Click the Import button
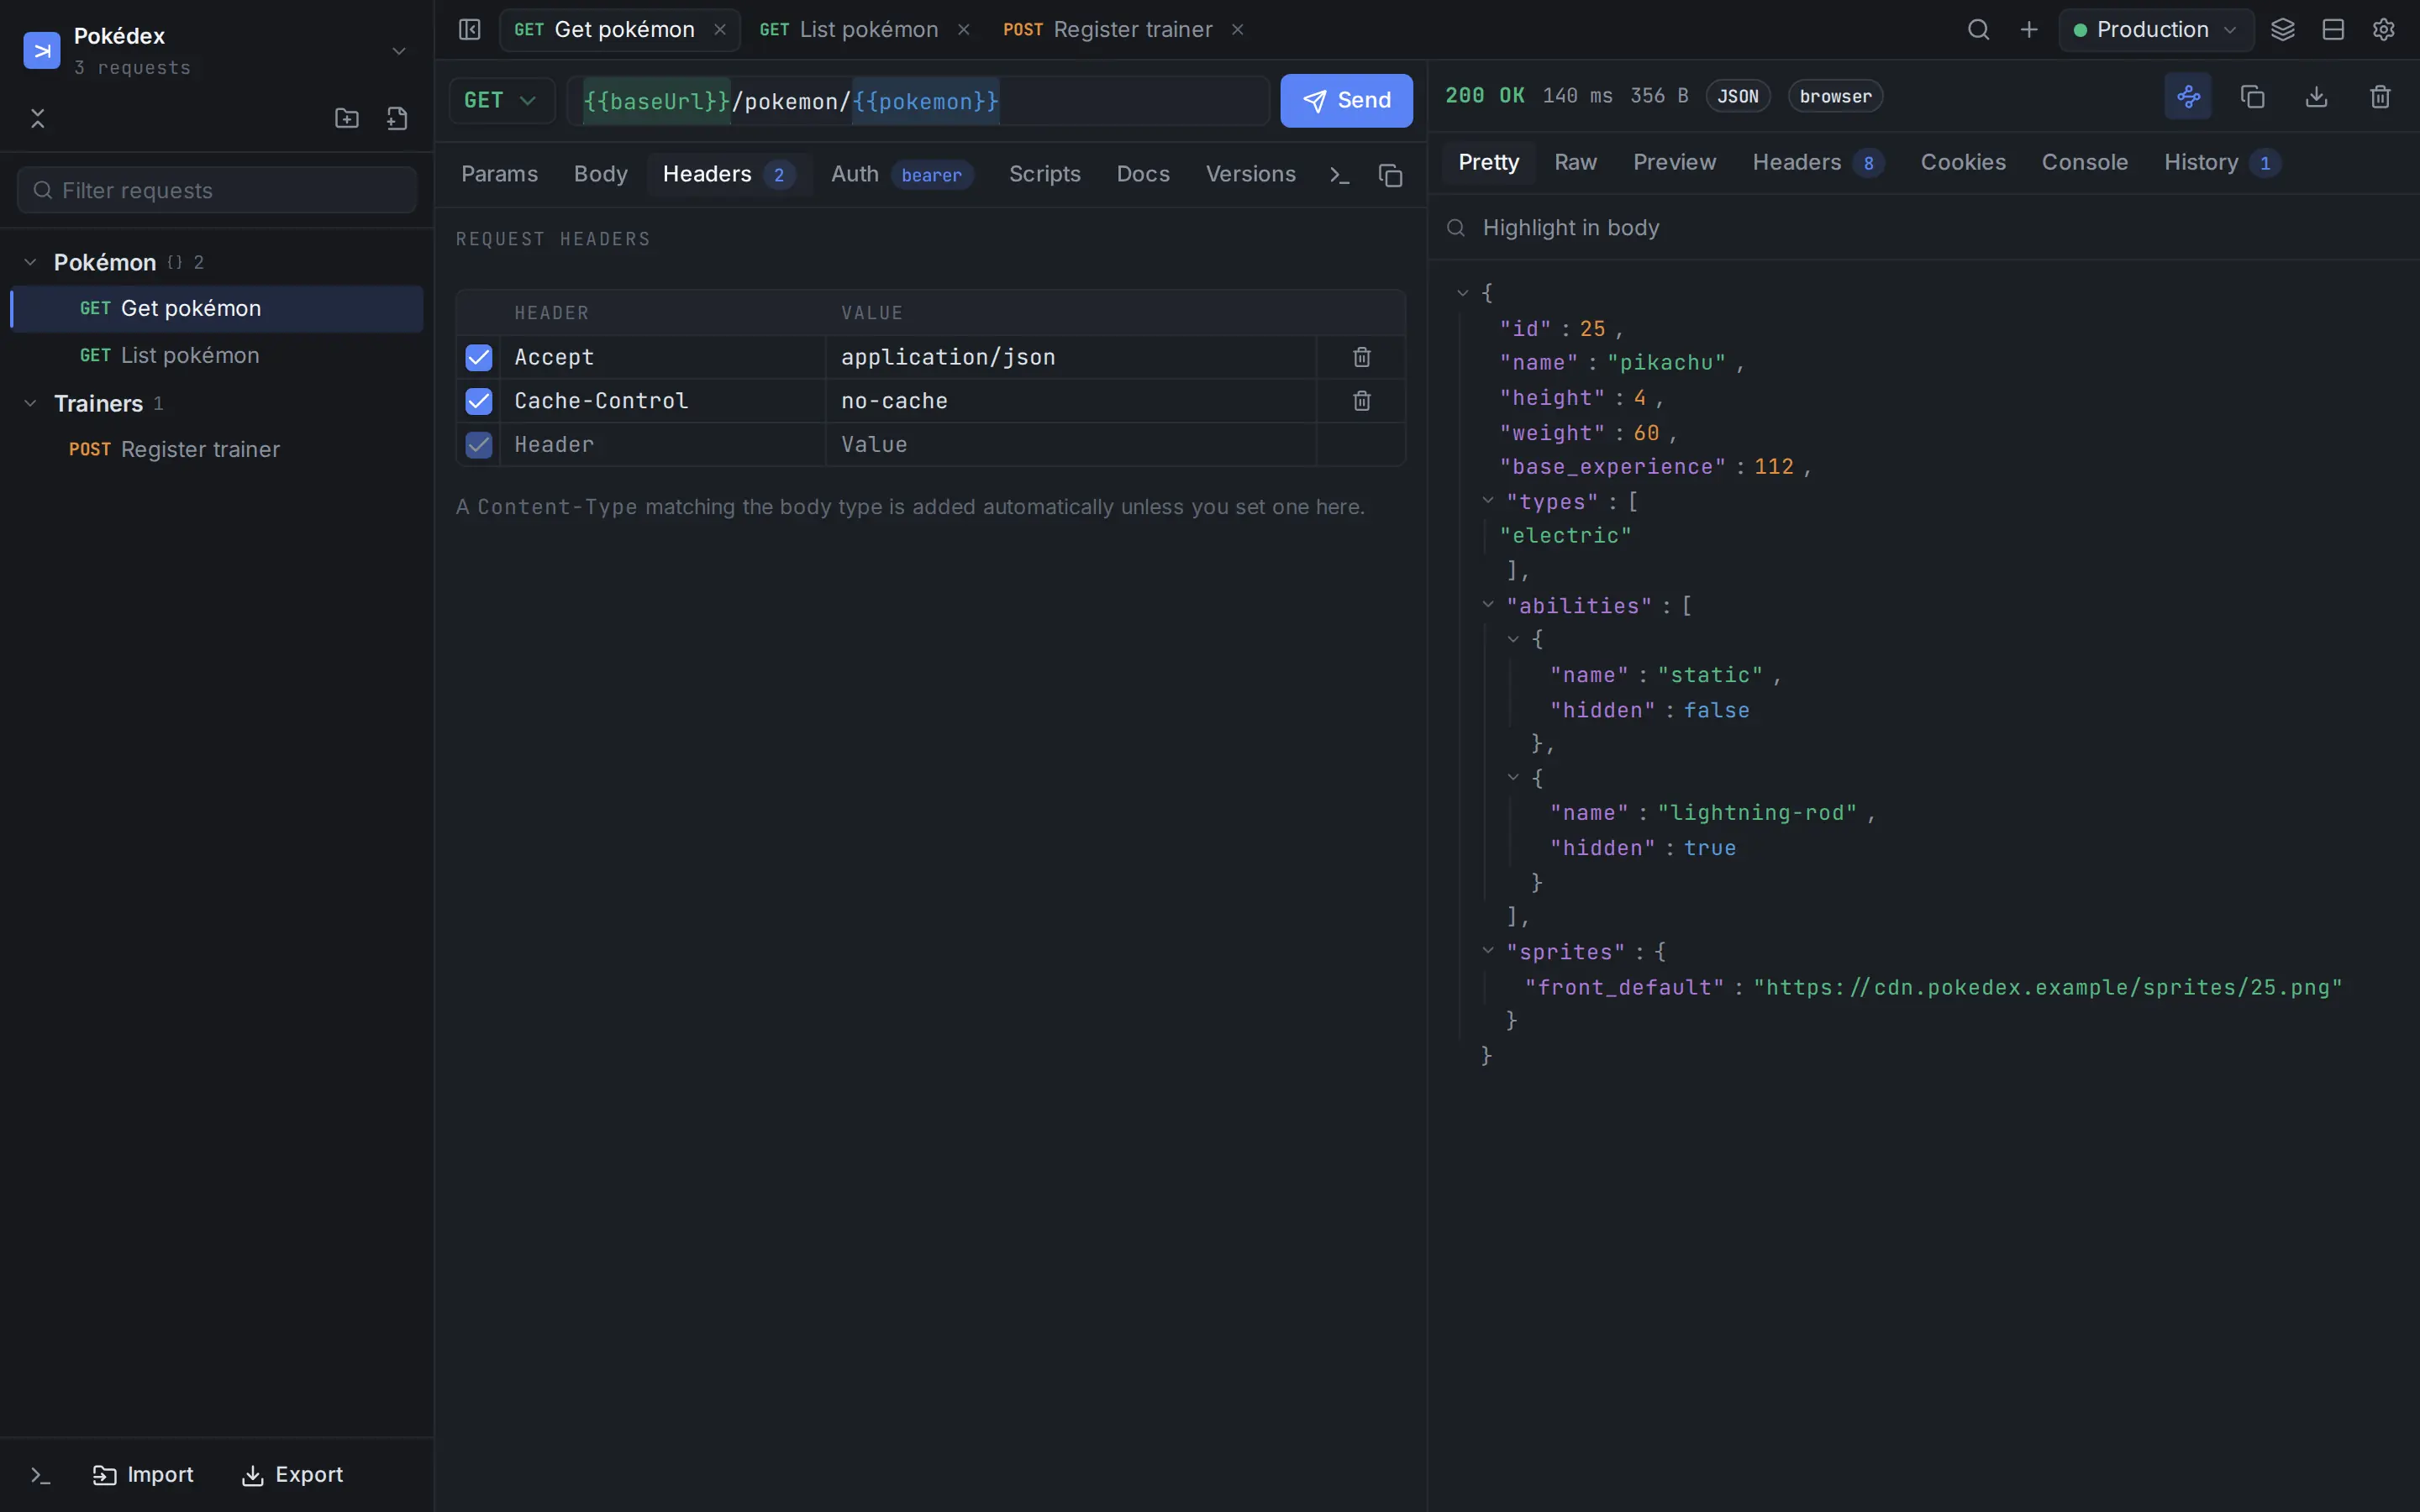The width and height of the screenshot is (2420, 1512). 143,1475
